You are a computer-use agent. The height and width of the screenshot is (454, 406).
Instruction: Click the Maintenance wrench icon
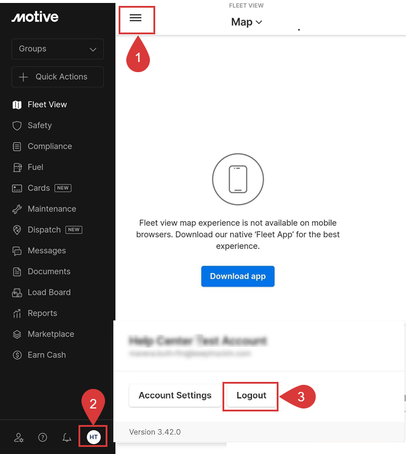(17, 209)
